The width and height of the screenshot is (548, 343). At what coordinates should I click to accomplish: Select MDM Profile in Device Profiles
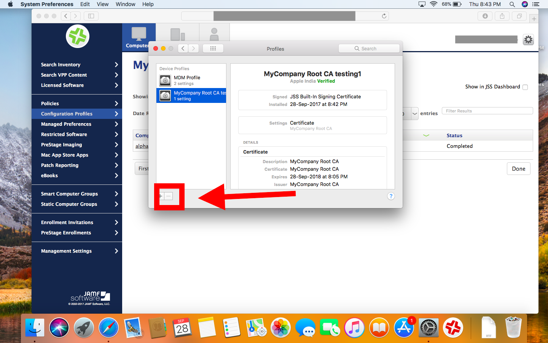coord(191,80)
